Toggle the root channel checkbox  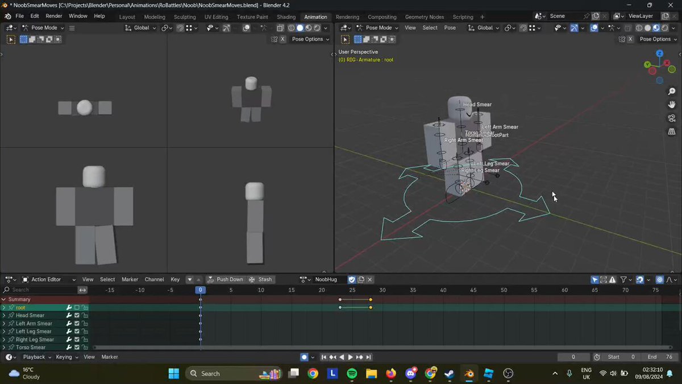click(77, 308)
